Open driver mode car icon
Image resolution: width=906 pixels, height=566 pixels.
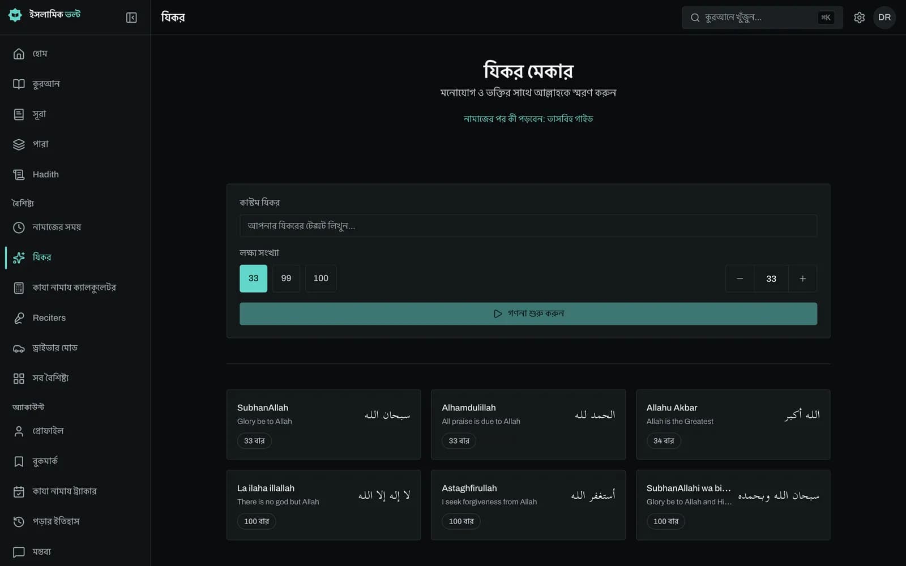tap(19, 348)
